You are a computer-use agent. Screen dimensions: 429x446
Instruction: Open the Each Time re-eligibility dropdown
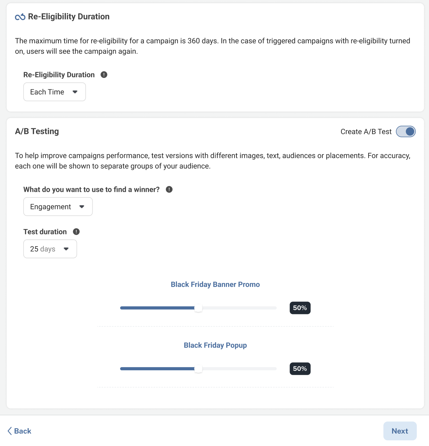pyautogui.click(x=54, y=92)
